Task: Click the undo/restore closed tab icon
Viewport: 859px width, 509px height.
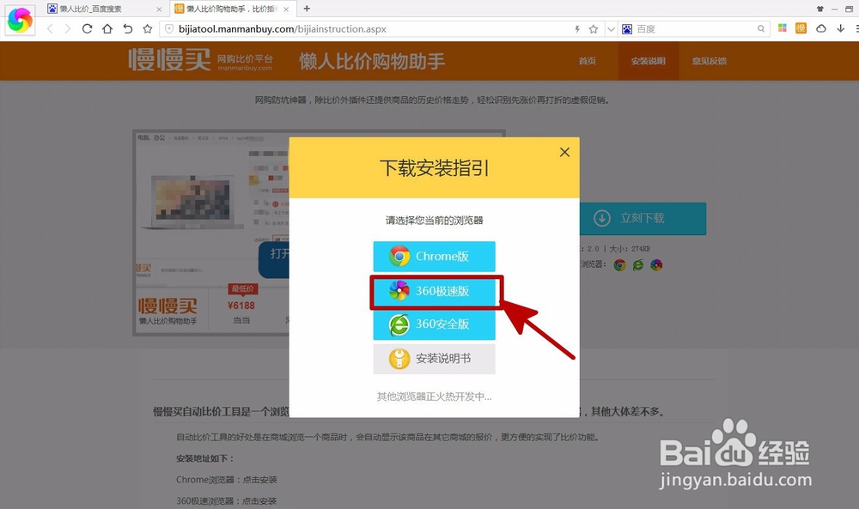Action: (128, 29)
